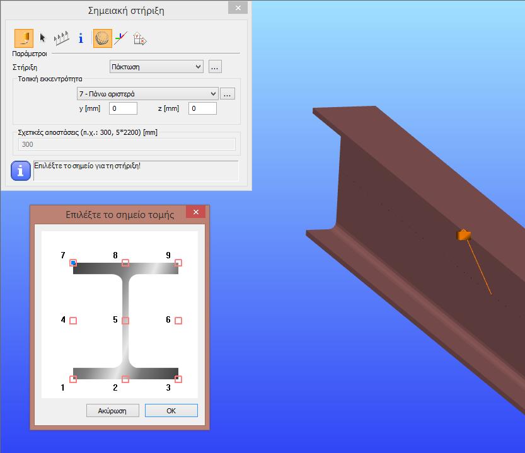The height and width of the screenshot is (453, 525).
Task: Select section point 3 (bottom right)
Action: pyautogui.click(x=178, y=379)
